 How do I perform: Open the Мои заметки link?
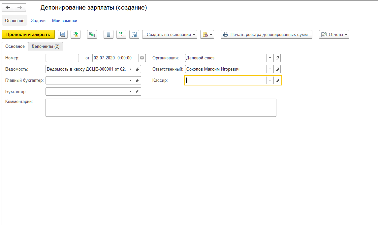point(65,21)
